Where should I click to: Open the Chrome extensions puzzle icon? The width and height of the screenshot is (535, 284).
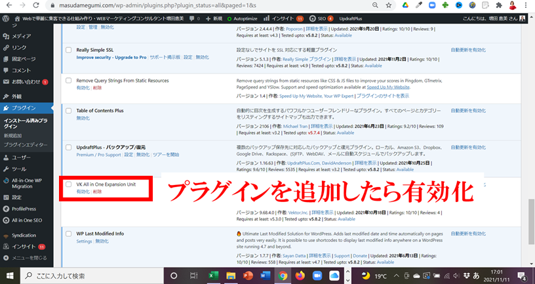(499, 5)
